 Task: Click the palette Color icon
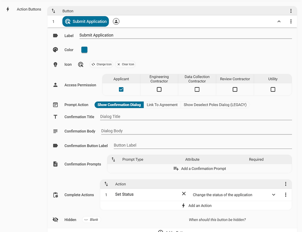55,50
